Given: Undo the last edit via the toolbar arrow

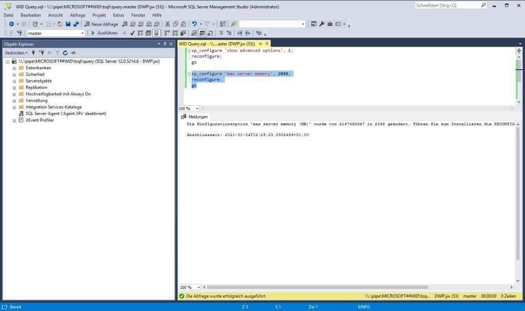Looking at the screenshot, I should coord(195,24).
